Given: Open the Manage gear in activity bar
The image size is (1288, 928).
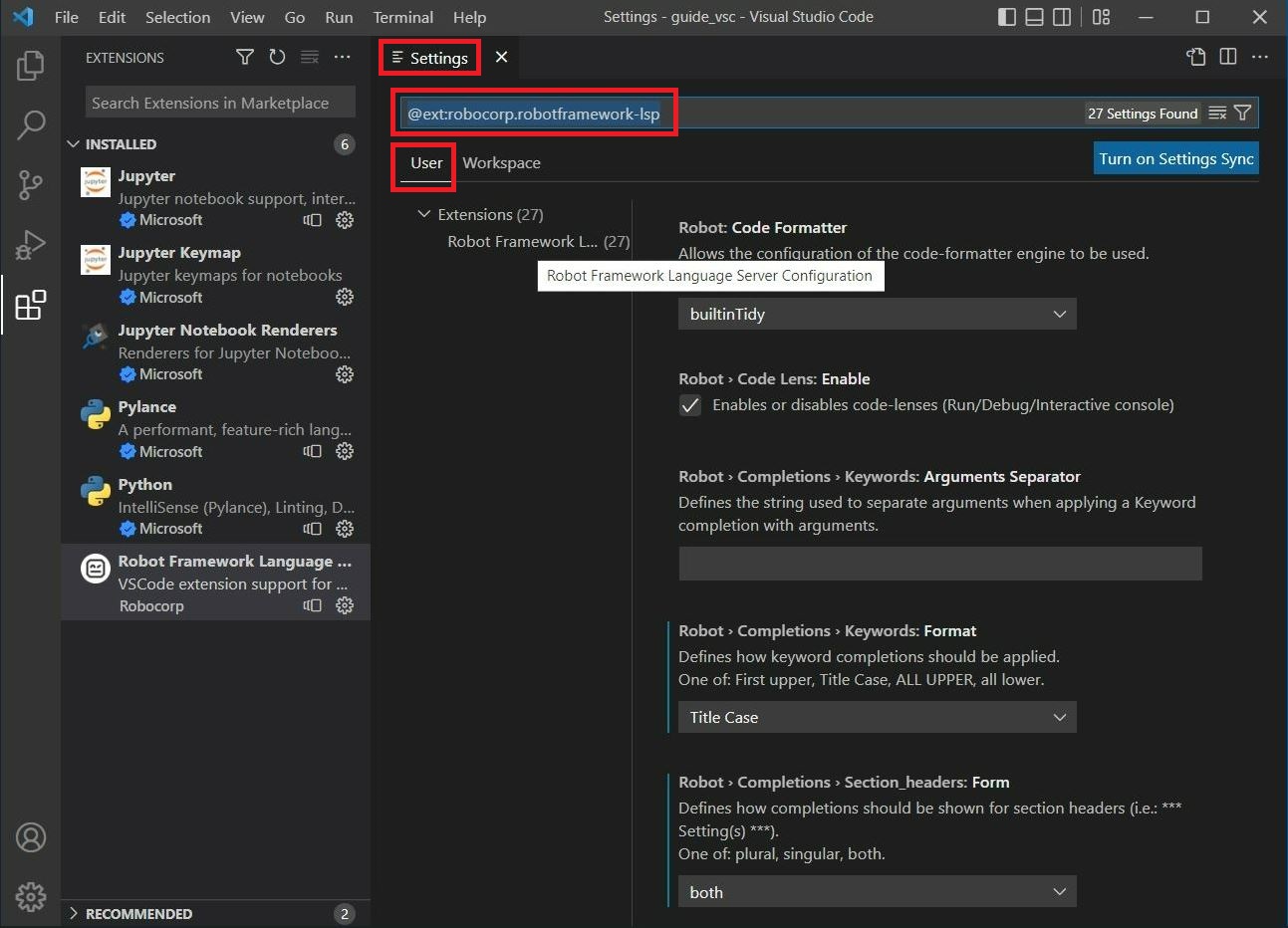Looking at the screenshot, I should [31, 896].
